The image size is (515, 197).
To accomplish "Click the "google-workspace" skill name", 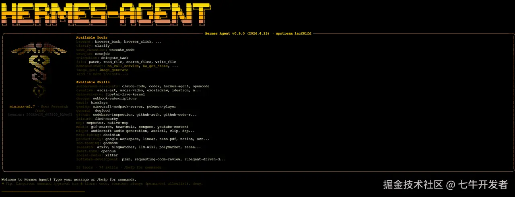I will pos(122,139).
